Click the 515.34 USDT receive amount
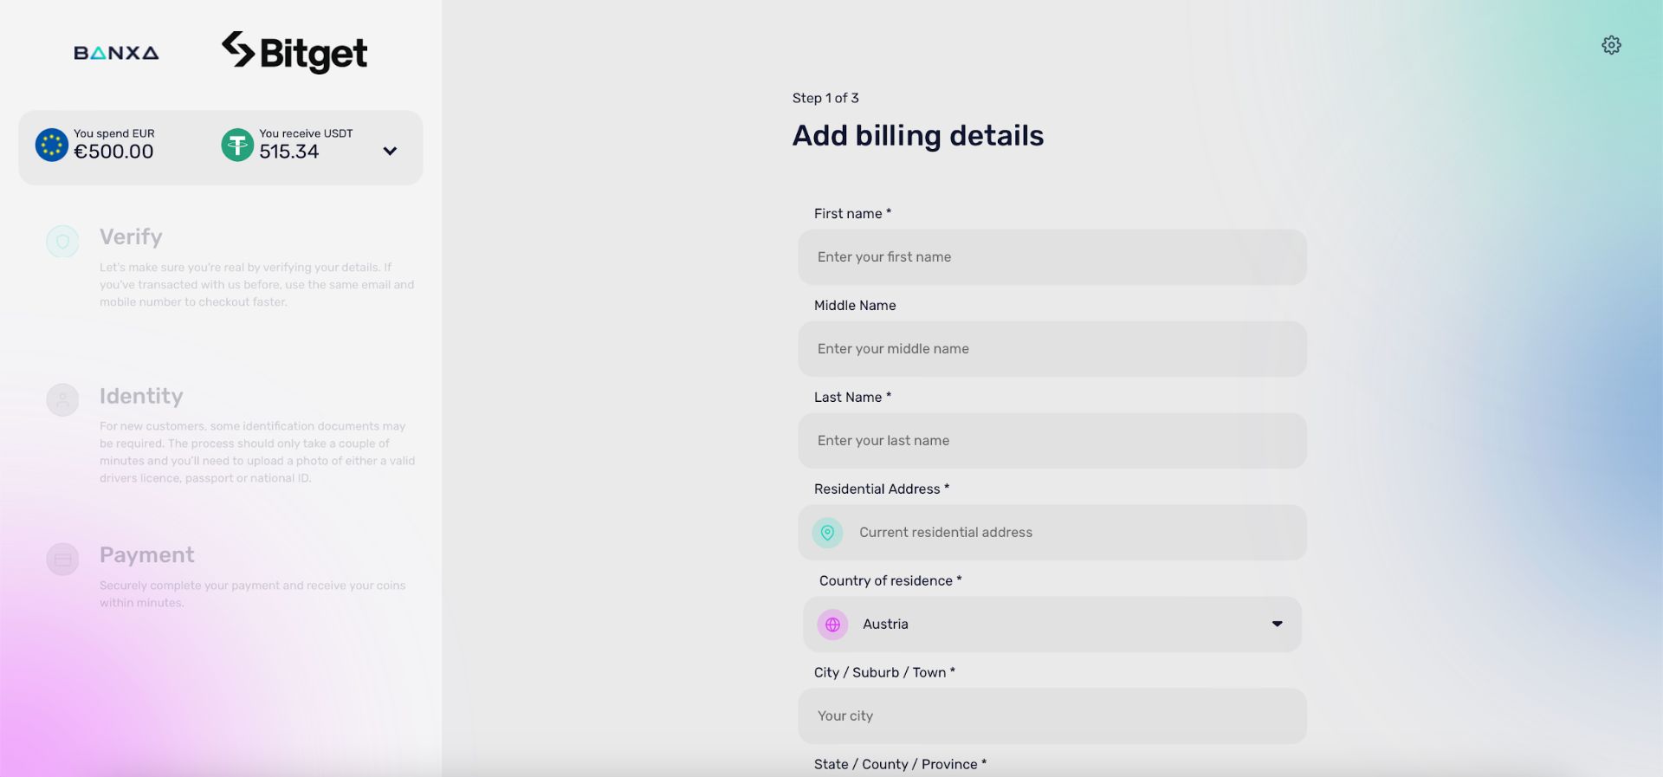The image size is (1663, 777). point(289,152)
